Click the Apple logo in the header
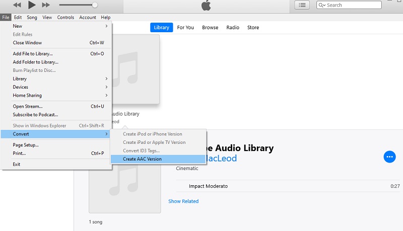This screenshot has width=403, height=231. click(205, 6)
